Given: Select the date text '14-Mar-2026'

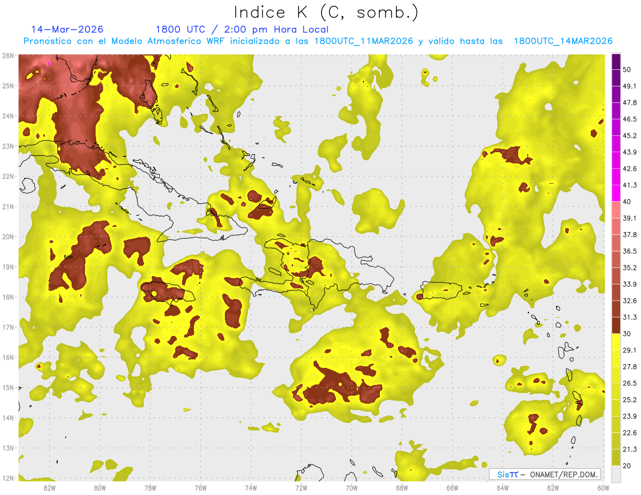Looking at the screenshot, I should point(67,29).
